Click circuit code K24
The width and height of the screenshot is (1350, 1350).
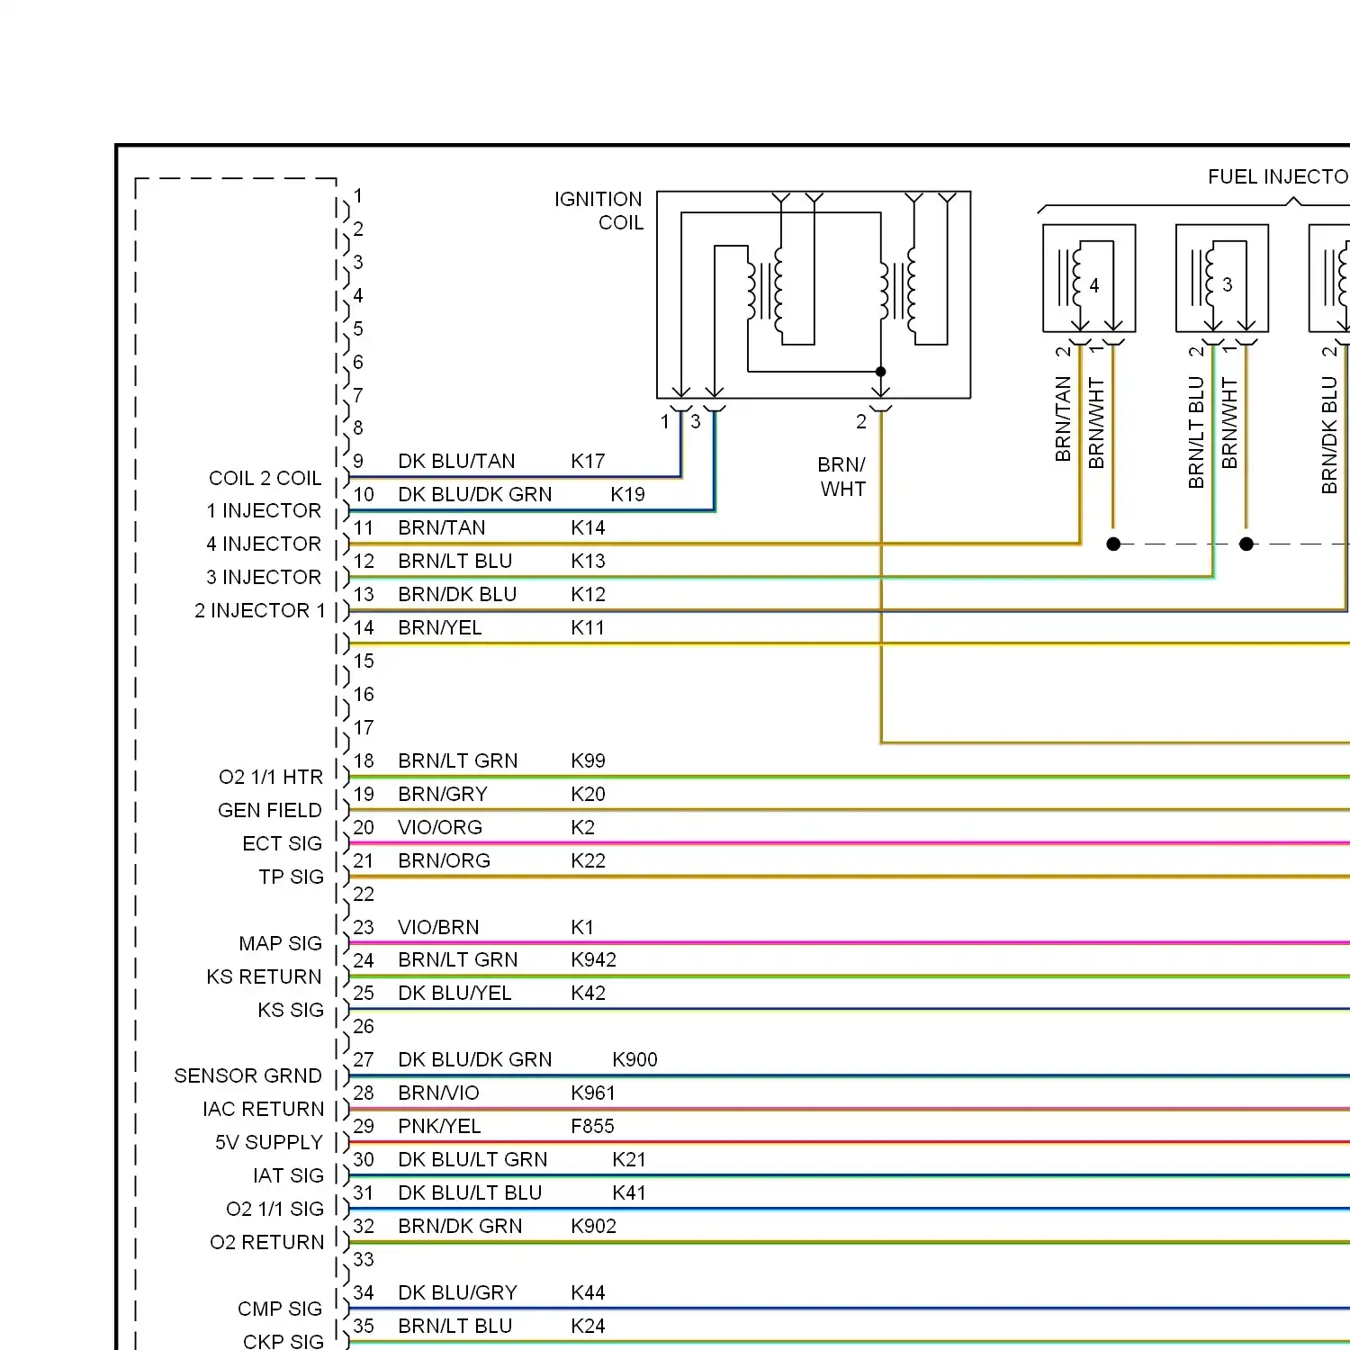[588, 1326]
